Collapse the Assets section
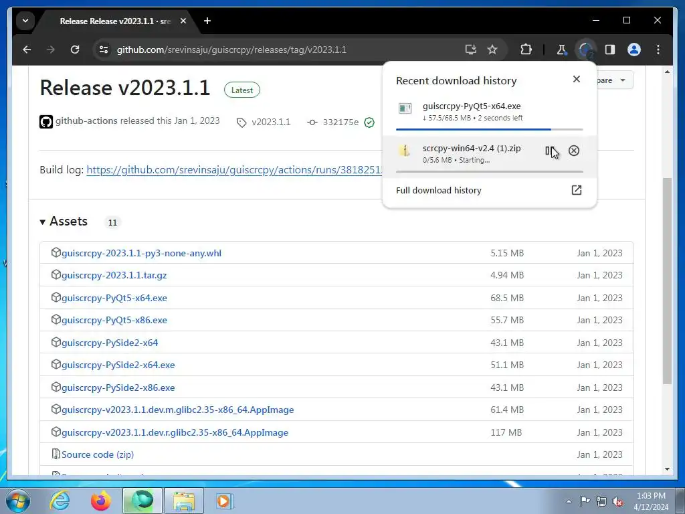685x514 pixels. pyautogui.click(x=64, y=222)
